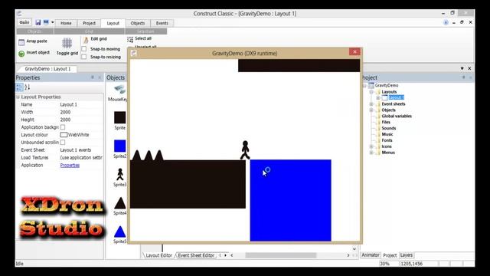Click the Application Properties link
Image resolution: width=490 pixels, height=276 pixels.
[70, 165]
